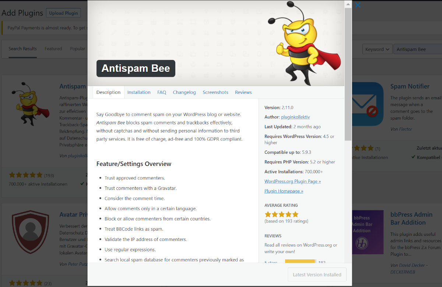Screen dimensions: 442x287
Task: Click the Flector author link
Action: [405, 129]
